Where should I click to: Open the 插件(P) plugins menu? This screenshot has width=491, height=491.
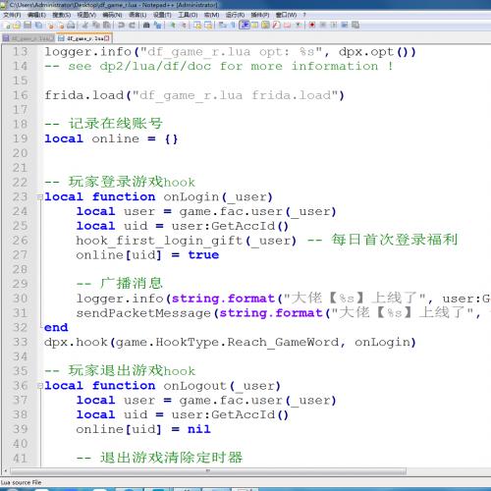pos(260,15)
